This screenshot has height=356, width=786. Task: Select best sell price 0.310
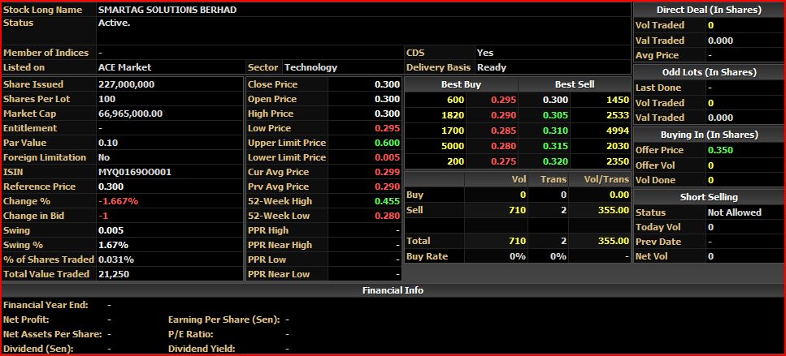pos(555,131)
